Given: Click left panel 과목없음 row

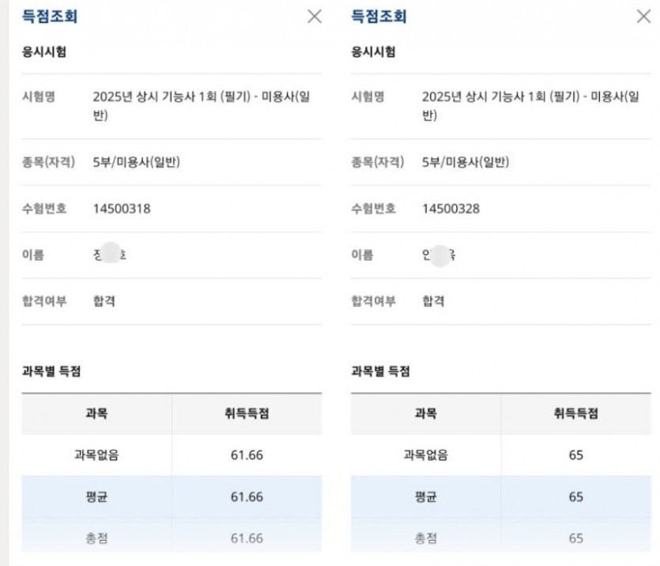Looking at the screenshot, I should (172, 455).
